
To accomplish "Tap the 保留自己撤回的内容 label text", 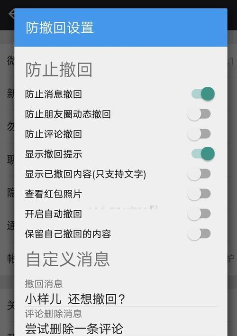I will coord(68,234).
